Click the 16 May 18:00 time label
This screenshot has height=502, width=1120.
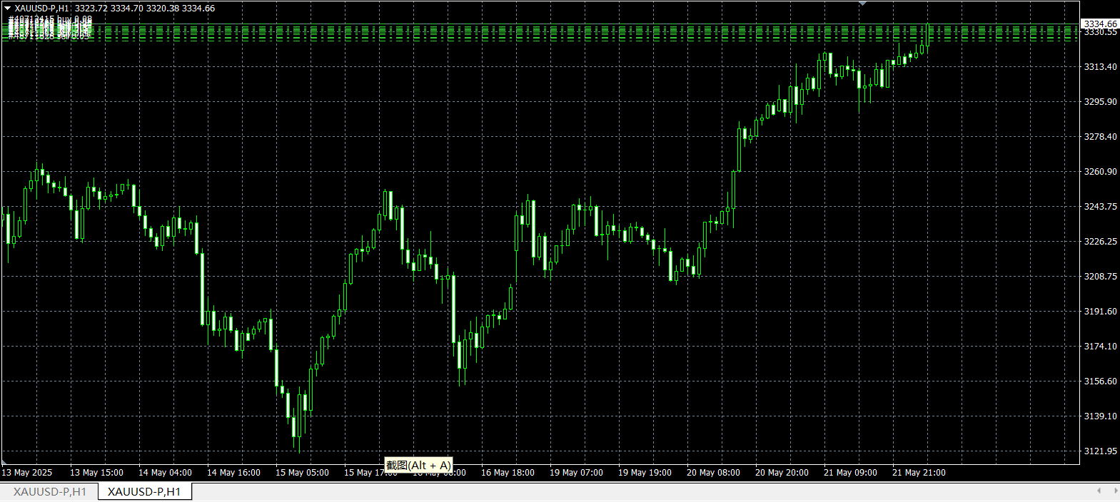click(508, 473)
